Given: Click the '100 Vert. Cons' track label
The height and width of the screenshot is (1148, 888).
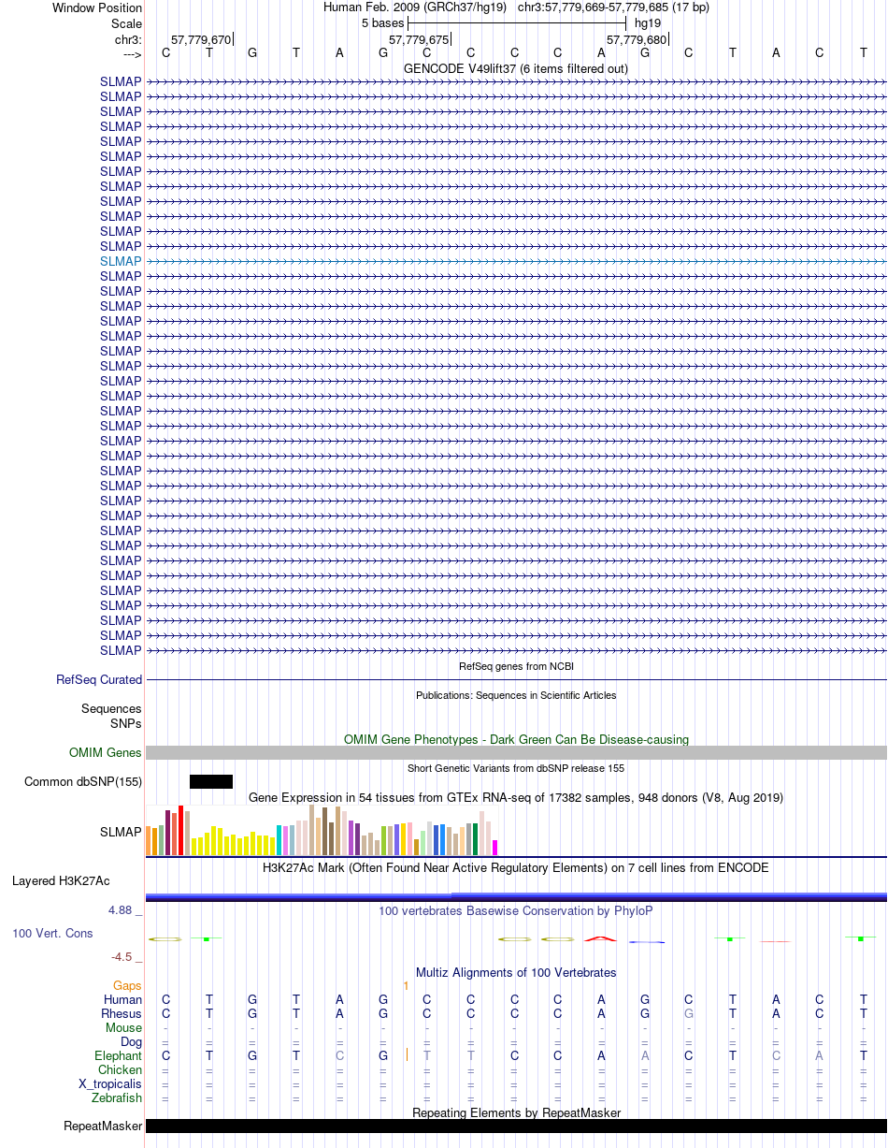Looking at the screenshot, I should click(52, 933).
